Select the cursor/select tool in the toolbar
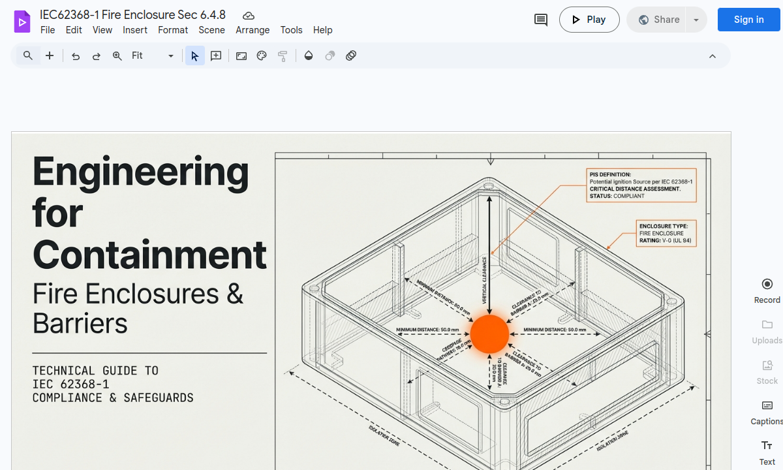The image size is (783, 470). pos(194,55)
